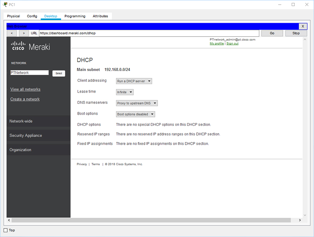Open the Boot options dropdown
The image size is (314, 237).
135,114
